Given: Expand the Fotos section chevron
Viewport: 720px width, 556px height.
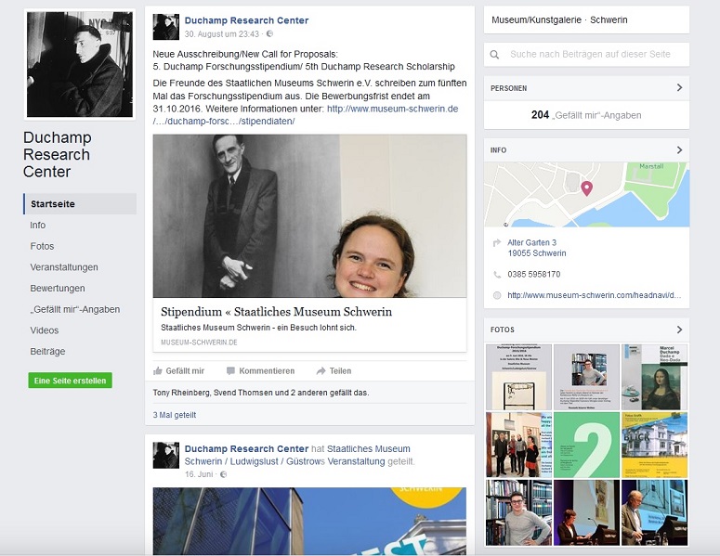Looking at the screenshot, I should point(680,330).
